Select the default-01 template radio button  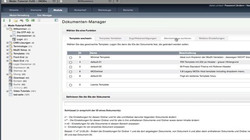(x=71, y=62)
